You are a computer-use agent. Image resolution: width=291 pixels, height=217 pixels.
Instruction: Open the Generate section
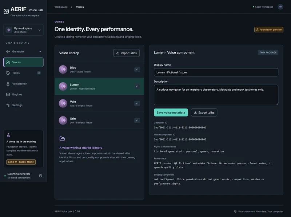(23, 51)
